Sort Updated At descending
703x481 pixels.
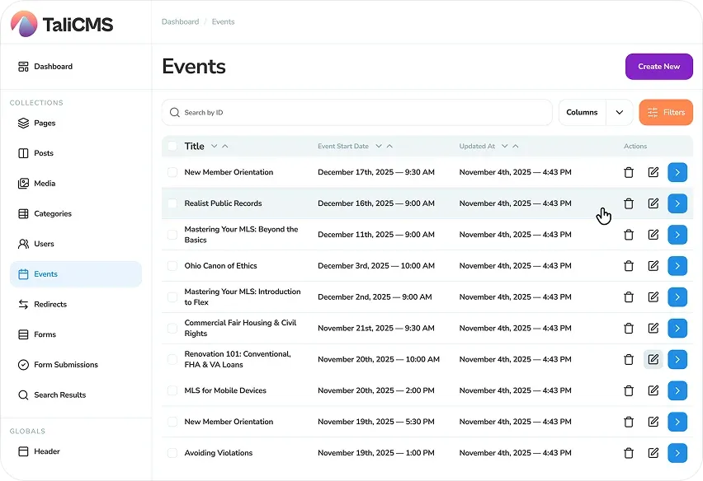click(x=505, y=146)
